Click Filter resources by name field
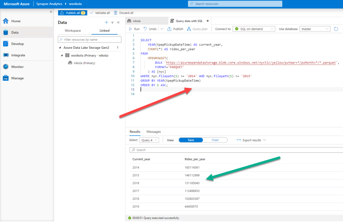 (89, 39)
